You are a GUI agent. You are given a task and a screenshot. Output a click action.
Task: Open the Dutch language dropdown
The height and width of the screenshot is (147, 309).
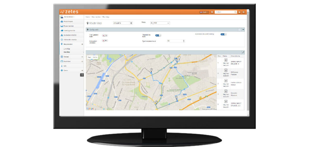pos(204,12)
